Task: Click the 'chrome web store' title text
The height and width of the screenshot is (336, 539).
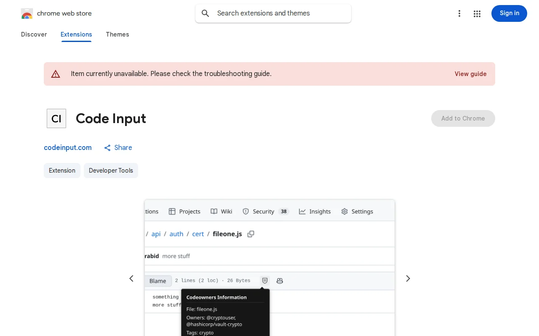Action: click(64, 13)
